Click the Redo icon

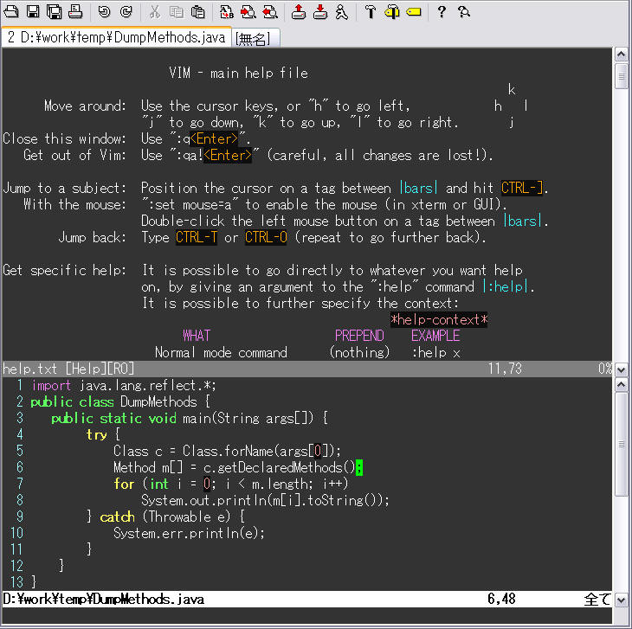coord(126,11)
